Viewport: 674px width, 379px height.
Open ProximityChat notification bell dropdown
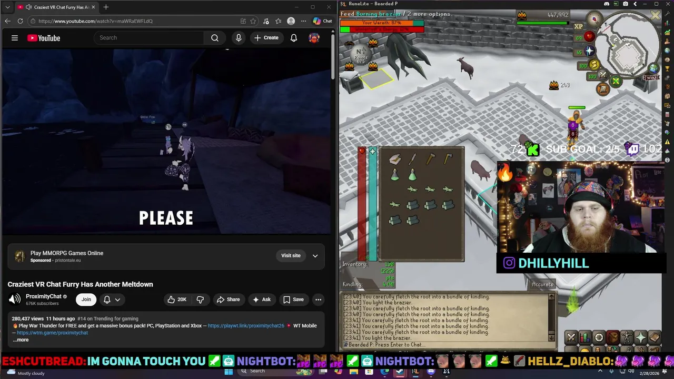[112, 300]
